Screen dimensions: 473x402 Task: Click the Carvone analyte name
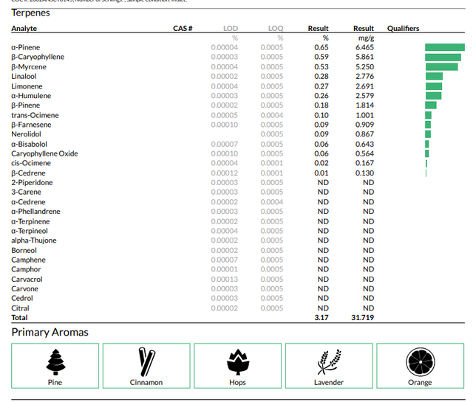(24, 289)
